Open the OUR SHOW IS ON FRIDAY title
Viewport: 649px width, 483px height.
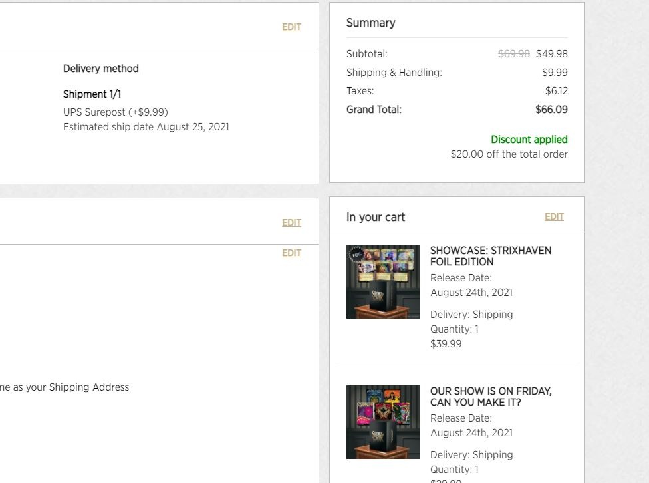490,397
